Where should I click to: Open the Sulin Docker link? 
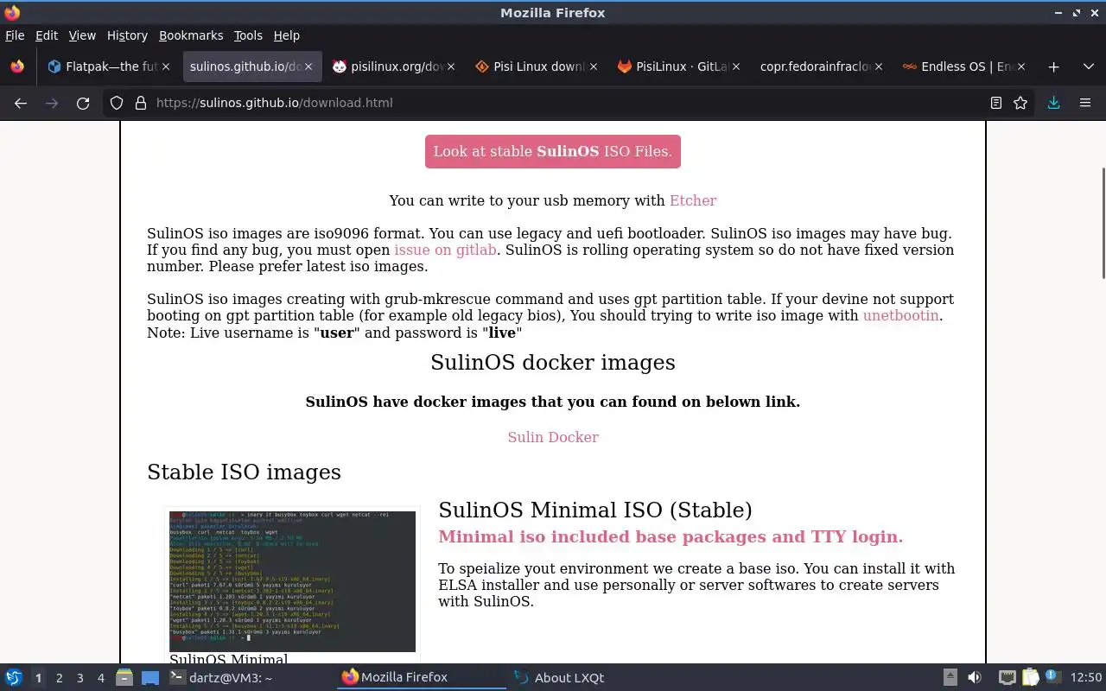click(553, 437)
